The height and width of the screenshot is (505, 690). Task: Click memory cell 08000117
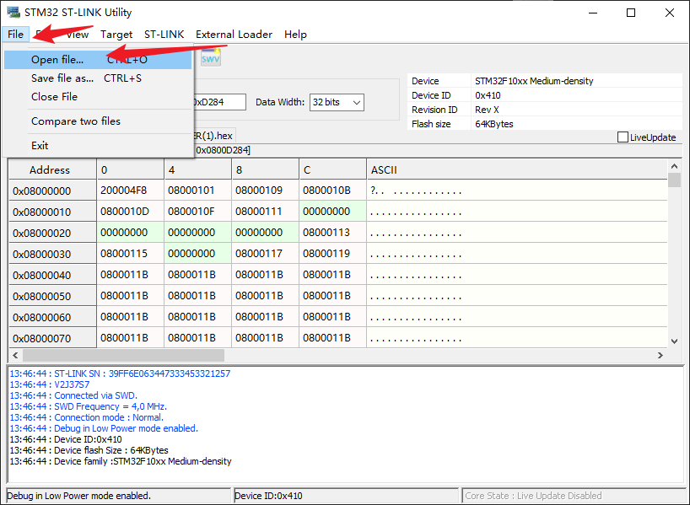[x=266, y=254]
